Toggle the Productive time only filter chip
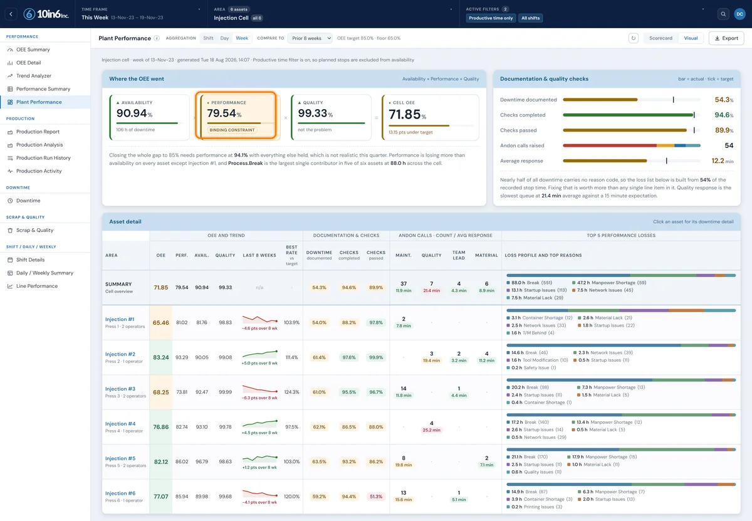Screen dimensions: 752x521 coord(491,18)
